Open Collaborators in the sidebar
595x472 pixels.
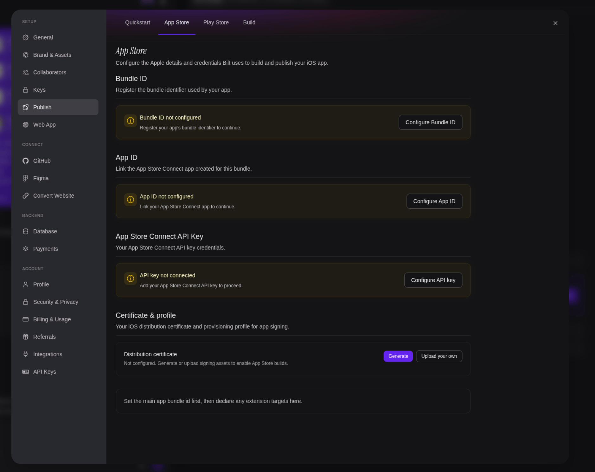[x=58, y=72]
